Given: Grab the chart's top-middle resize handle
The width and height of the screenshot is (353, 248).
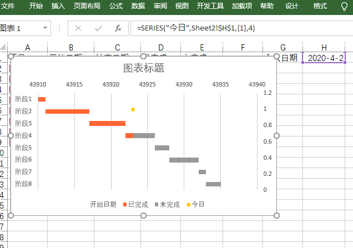Looking at the screenshot, I should point(143,56).
